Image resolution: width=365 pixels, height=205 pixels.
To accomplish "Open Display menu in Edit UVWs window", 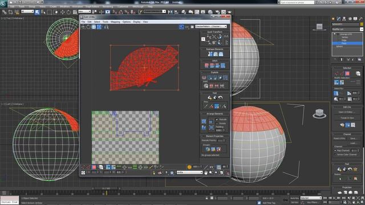I will [x=137, y=22].
